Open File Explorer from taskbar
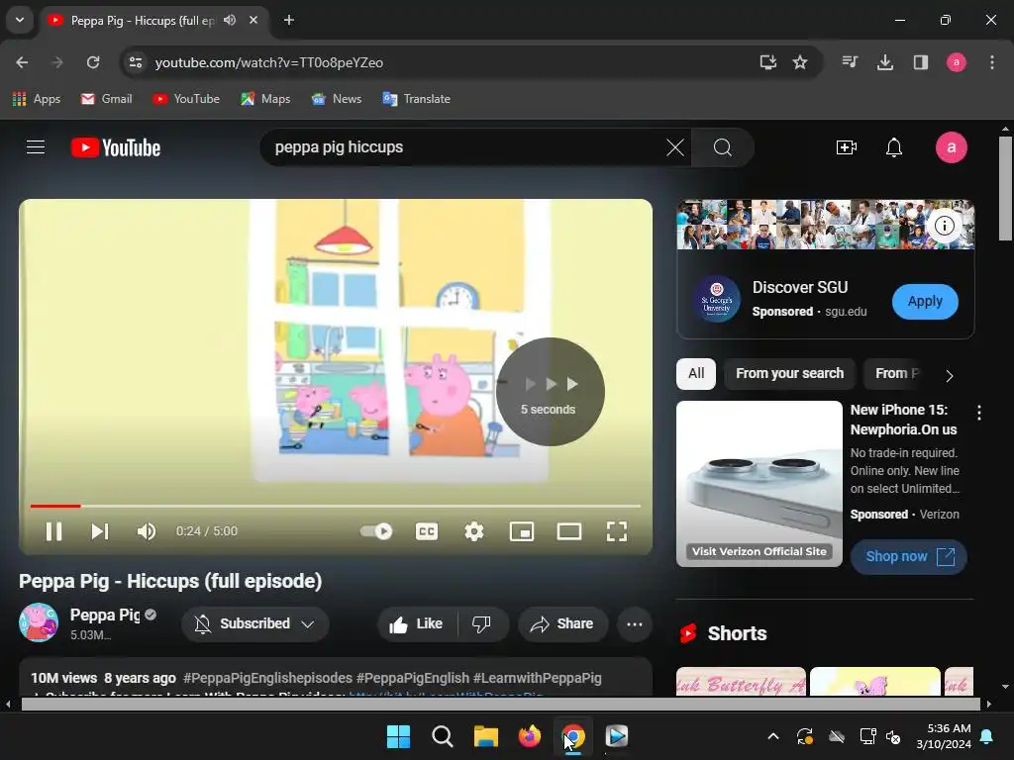Image resolution: width=1014 pixels, height=760 pixels. tap(485, 736)
